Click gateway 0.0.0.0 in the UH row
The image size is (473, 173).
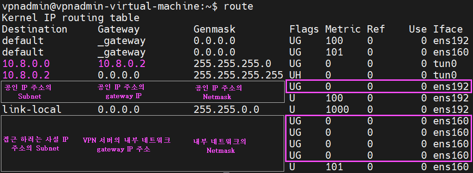118,75
